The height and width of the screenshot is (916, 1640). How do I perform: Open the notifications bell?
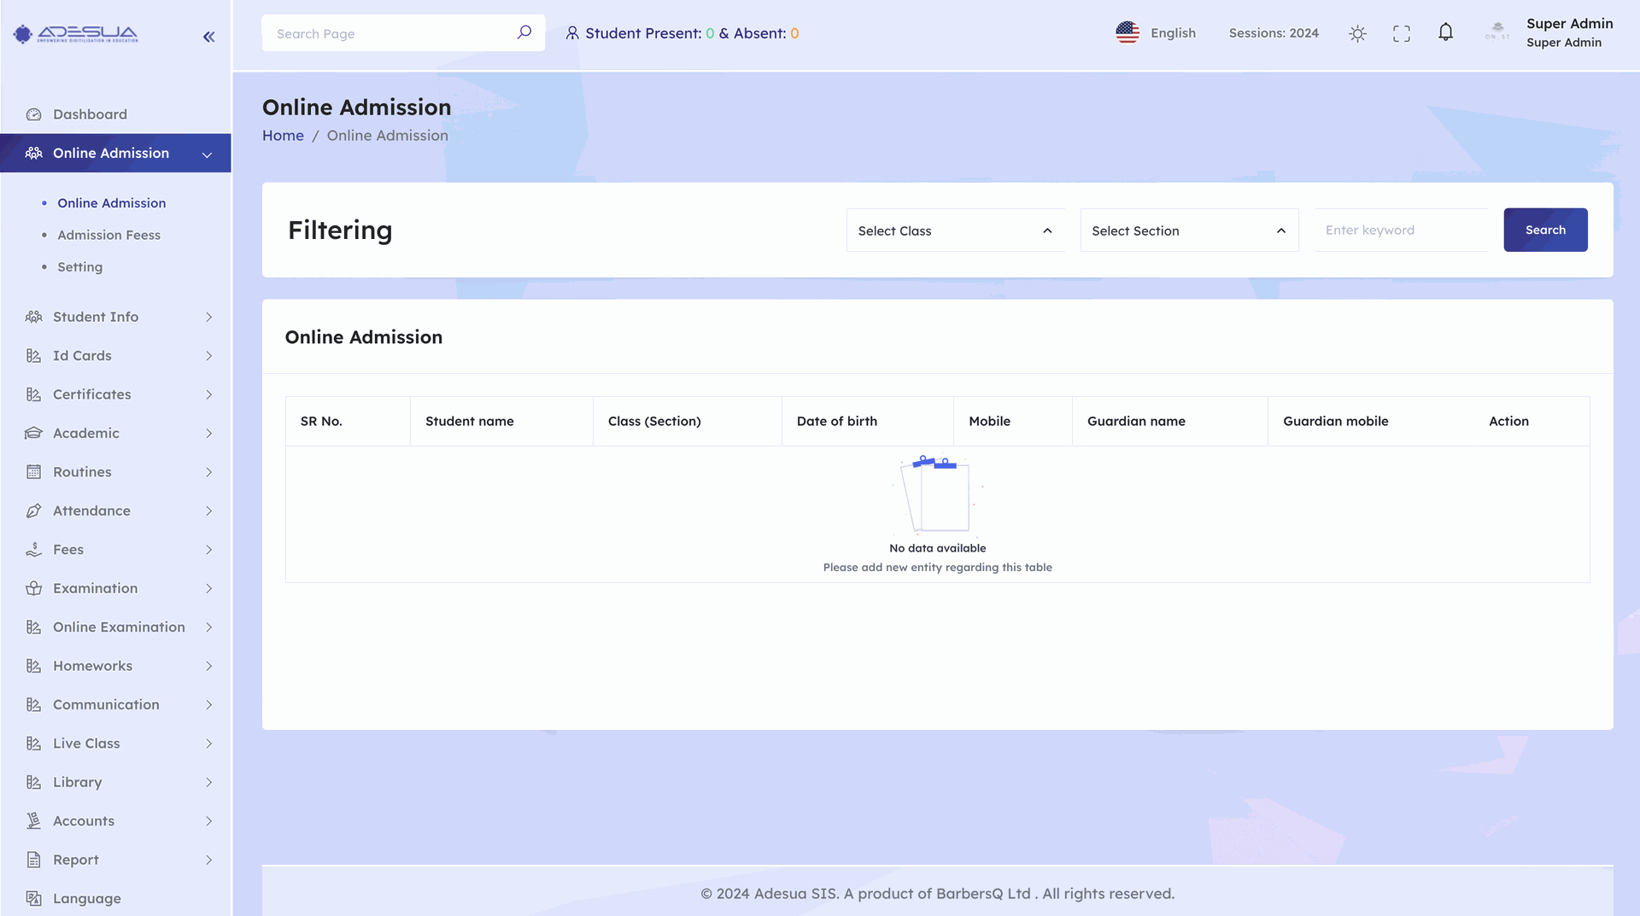point(1445,32)
